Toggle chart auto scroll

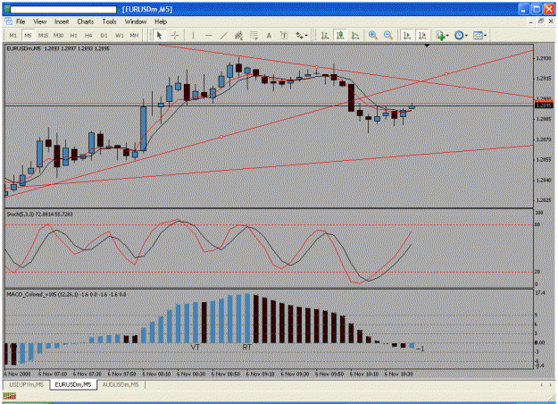coord(407,35)
